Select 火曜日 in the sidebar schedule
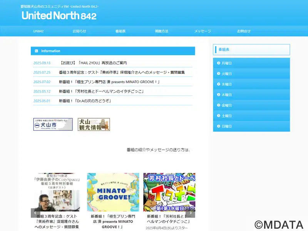 (251, 74)
